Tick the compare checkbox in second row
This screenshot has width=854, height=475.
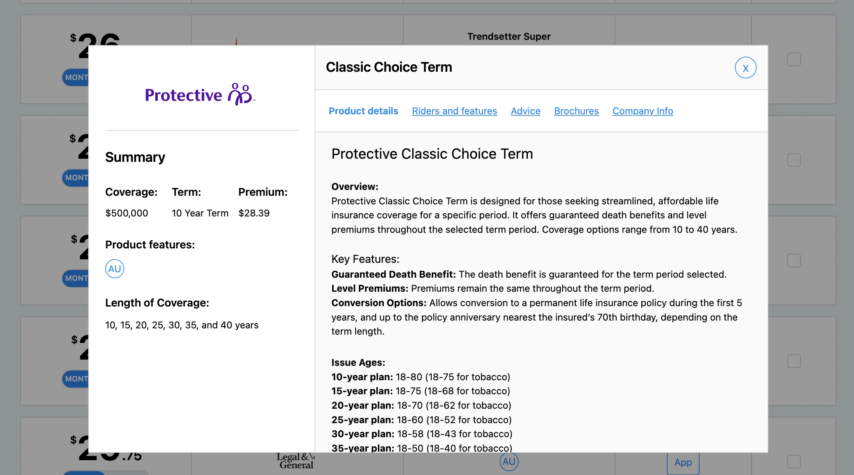pyautogui.click(x=794, y=160)
